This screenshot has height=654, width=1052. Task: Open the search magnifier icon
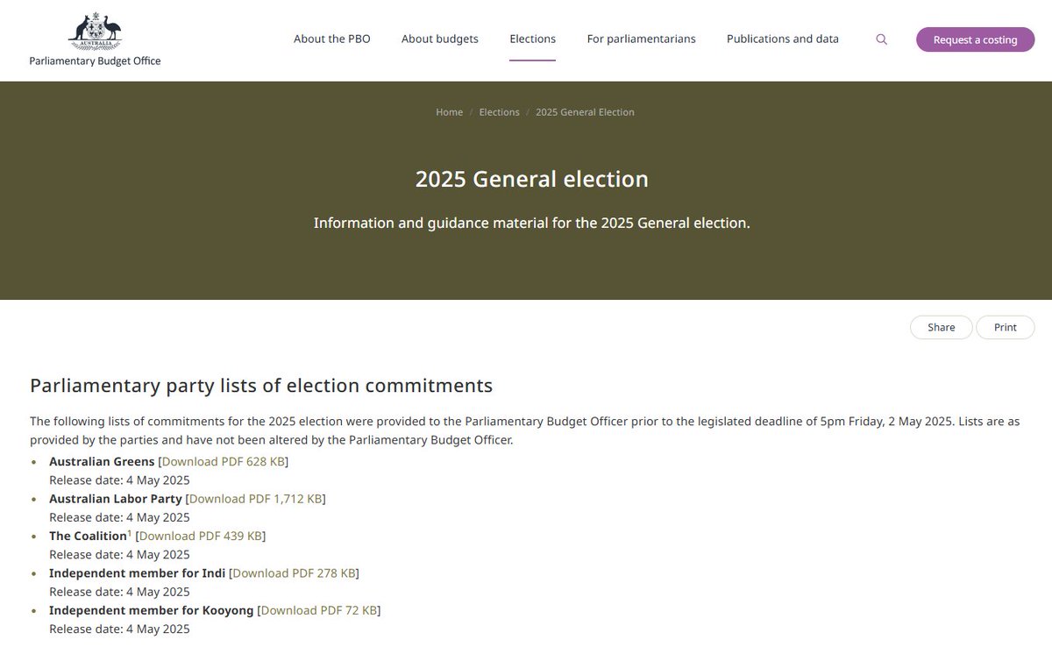pos(882,39)
